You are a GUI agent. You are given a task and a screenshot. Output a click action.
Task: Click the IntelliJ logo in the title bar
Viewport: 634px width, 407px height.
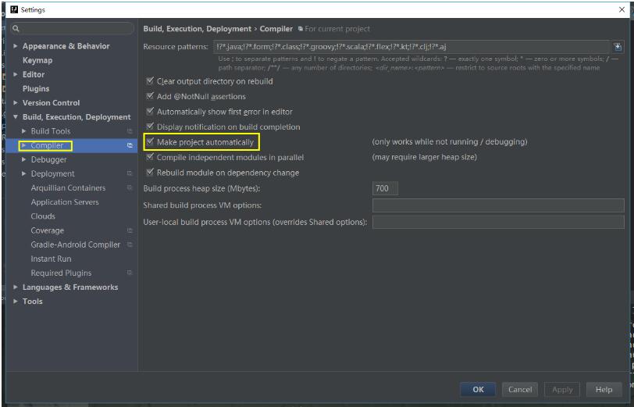[14, 9]
